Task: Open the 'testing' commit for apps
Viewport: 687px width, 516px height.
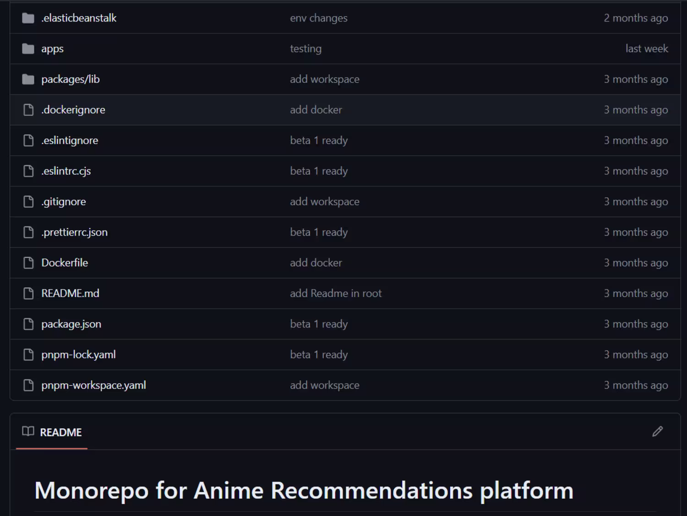Action: pos(305,49)
